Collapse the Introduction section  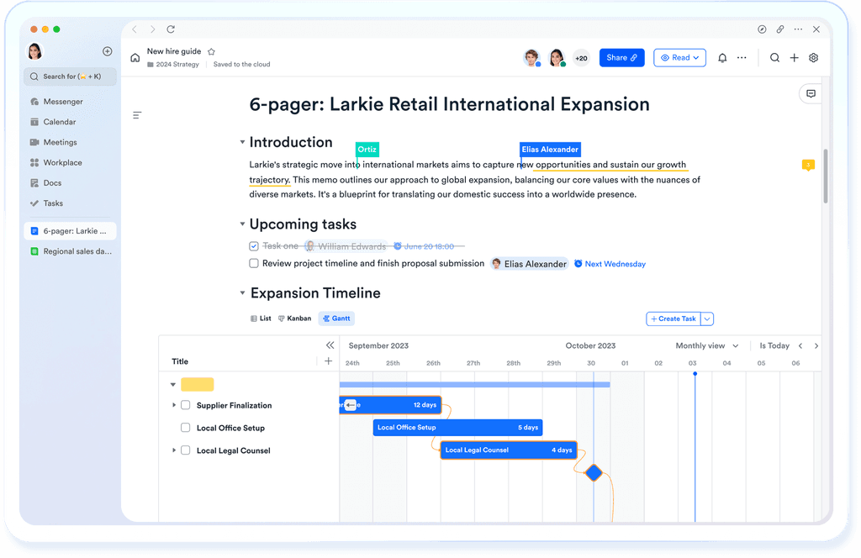pos(242,142)
